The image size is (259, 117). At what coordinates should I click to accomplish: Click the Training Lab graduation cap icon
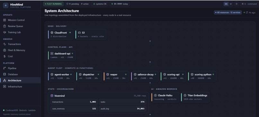click(4, 32)
